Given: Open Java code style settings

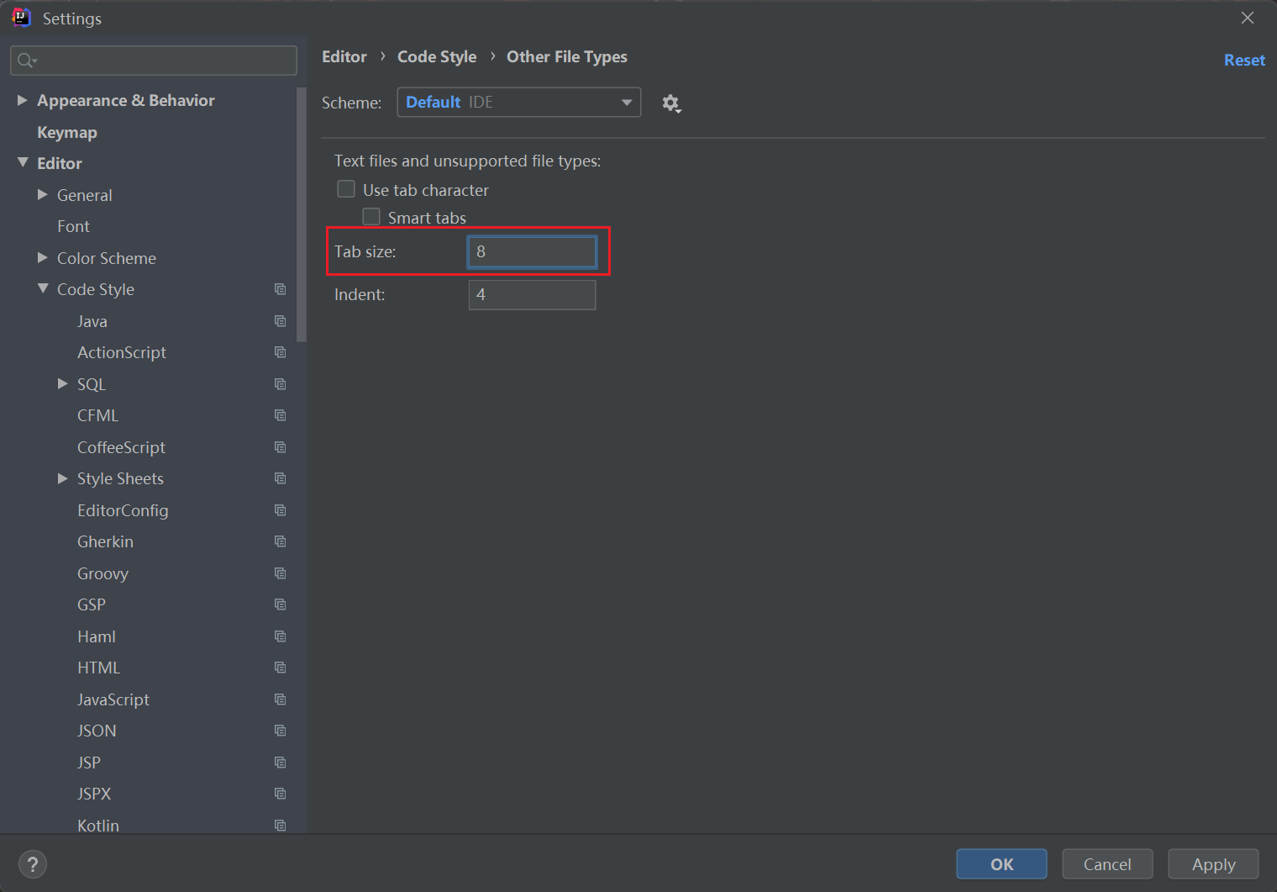Looking at the screenshot, I should [x=92, y=321].
